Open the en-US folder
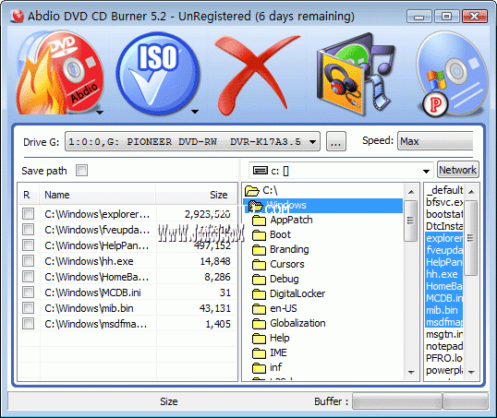This screenshot has height=418, width=497. coord(274,308)
